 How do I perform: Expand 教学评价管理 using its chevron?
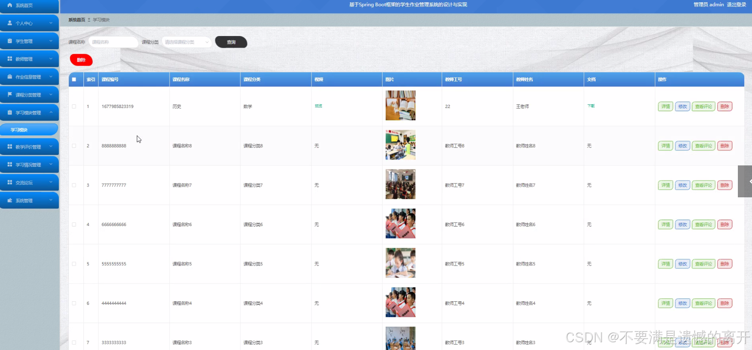pos(51,146)
